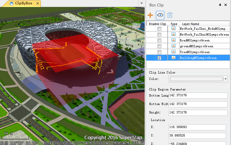The width and height of the screenshot is (231, 145).
Task: Click the Height input field
Action: [x=198, y=113]
